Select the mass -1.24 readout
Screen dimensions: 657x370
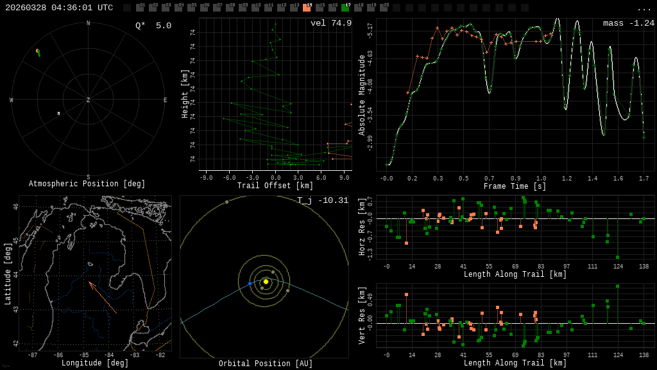pyautogui.click(x=628, y=23)
